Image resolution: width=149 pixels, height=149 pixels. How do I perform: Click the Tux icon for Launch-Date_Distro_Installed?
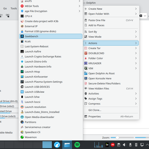pos(22,112)
